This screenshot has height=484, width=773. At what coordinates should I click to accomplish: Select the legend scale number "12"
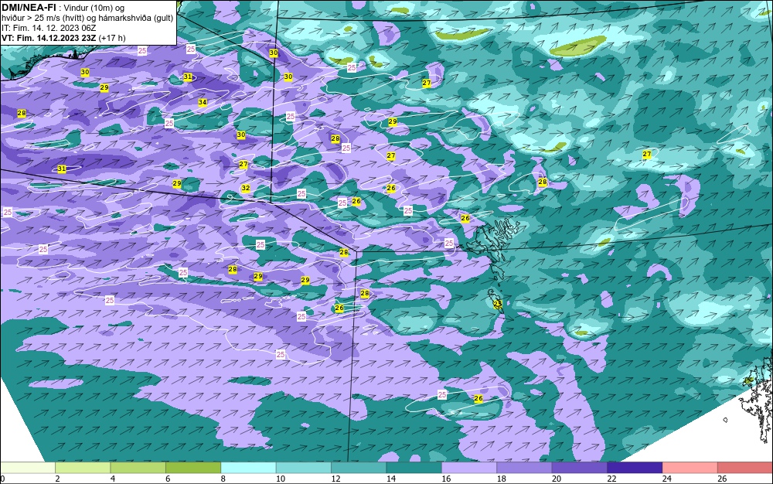[335, 479]
